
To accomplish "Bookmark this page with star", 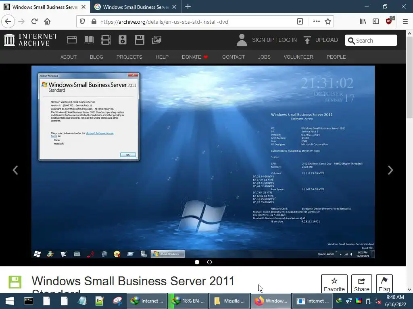I will 327,22.
